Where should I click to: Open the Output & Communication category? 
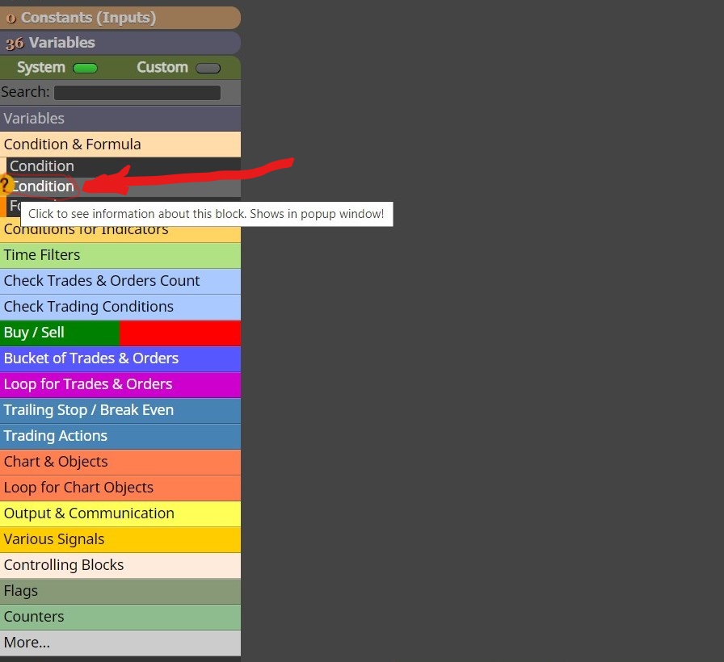tap(120, 513)
